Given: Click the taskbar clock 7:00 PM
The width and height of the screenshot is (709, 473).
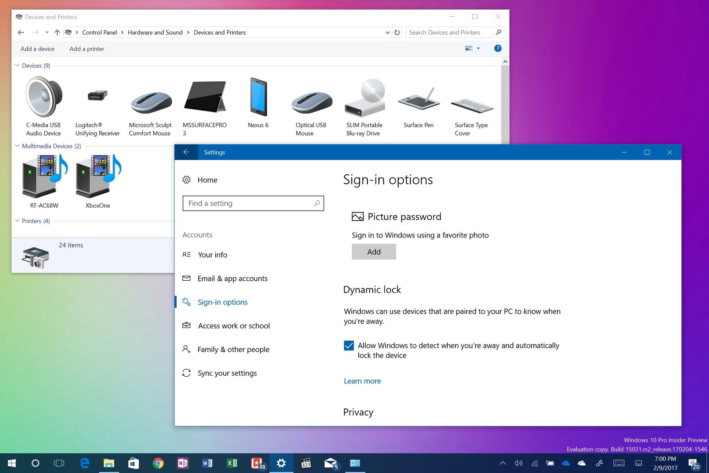Looking at the screenshot, I should click(x=665, y=463).
